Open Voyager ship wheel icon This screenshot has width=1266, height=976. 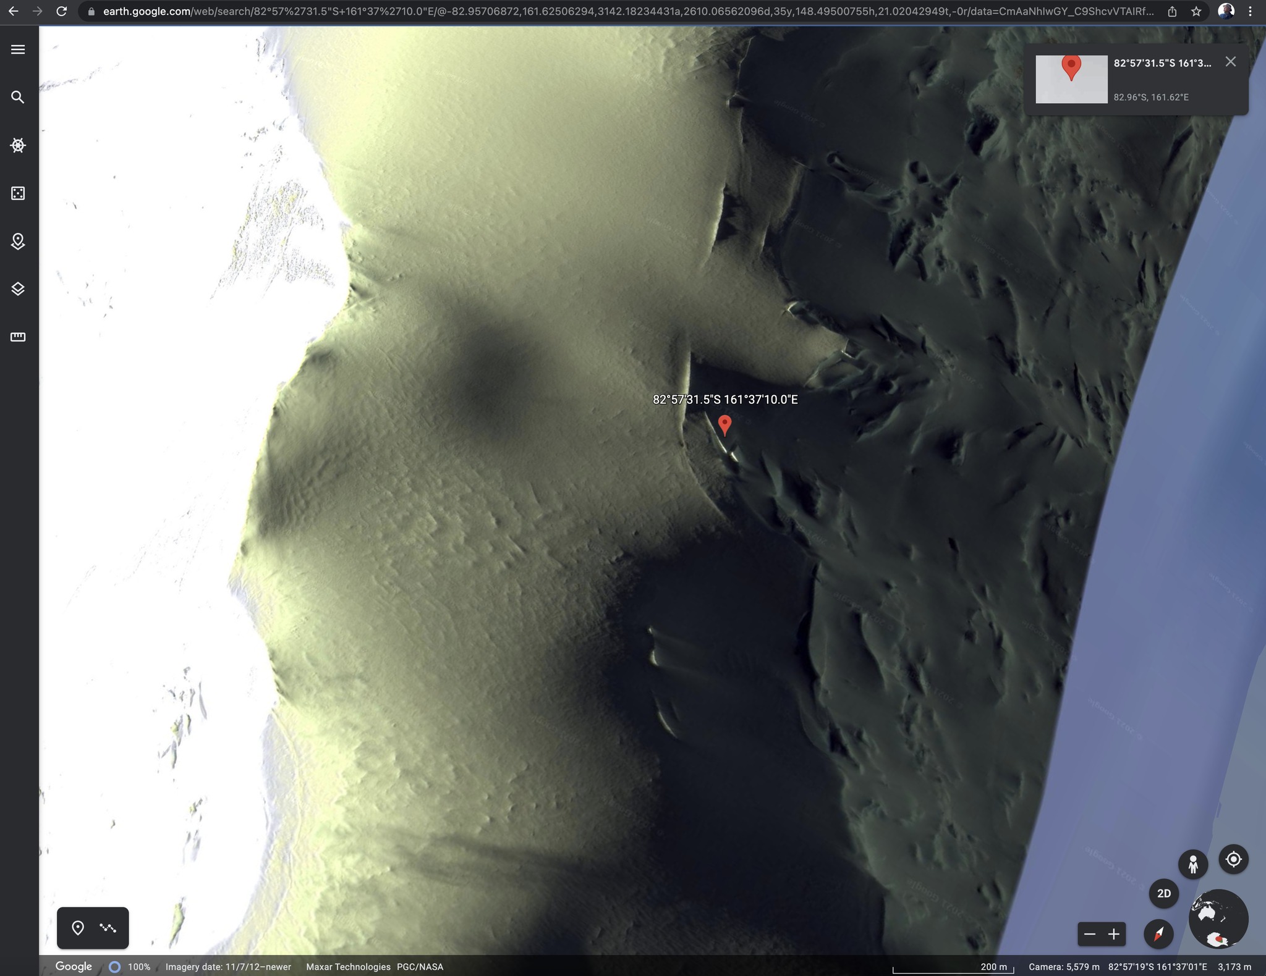18,145
